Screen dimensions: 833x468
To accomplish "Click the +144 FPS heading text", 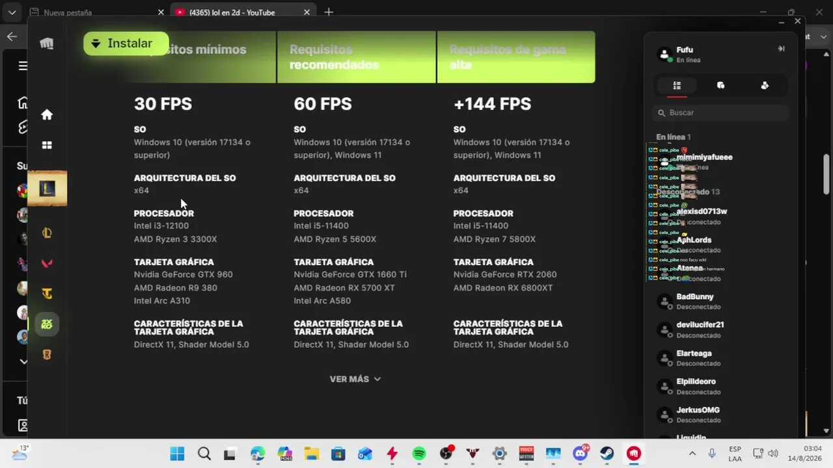I will click(x=492, y=104).
